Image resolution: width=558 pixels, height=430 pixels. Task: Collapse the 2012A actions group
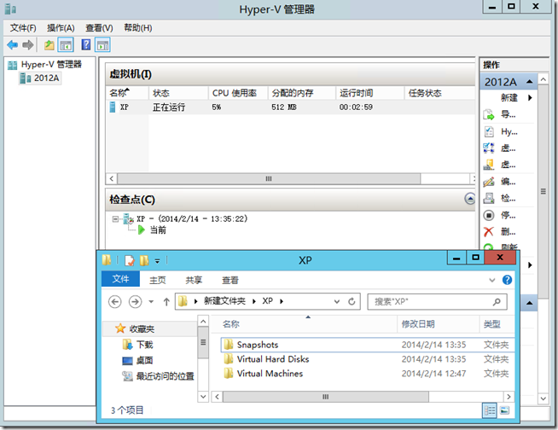[x=530, y=82]
